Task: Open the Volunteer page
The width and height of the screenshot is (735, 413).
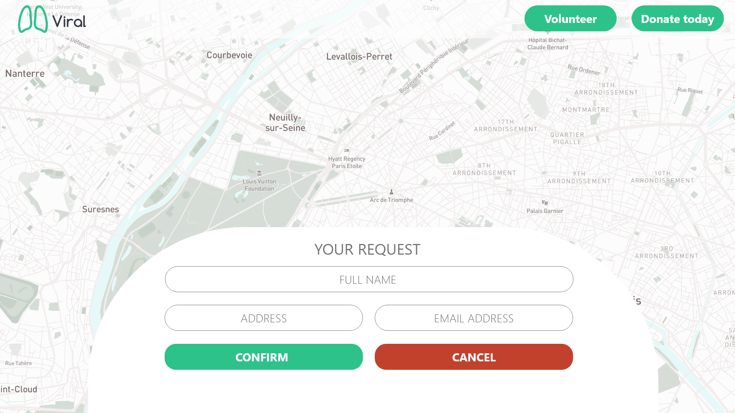Action: tap(570, 18)
